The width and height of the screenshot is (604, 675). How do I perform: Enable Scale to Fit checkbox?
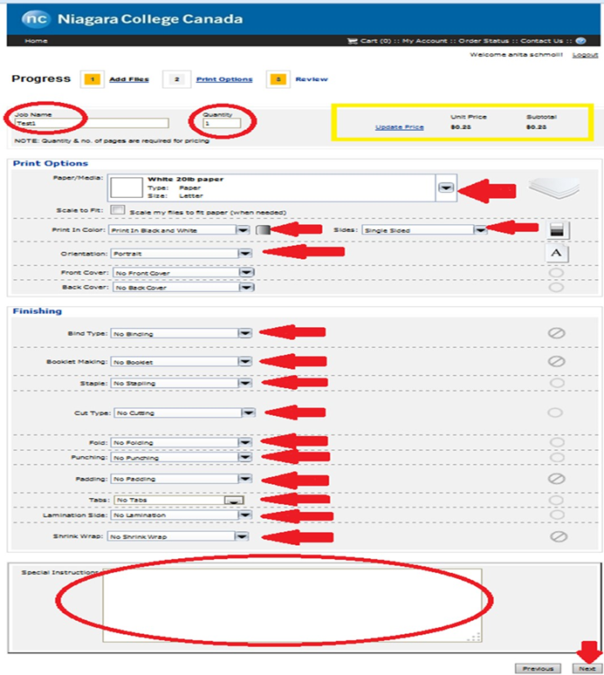tap(116, 210)
